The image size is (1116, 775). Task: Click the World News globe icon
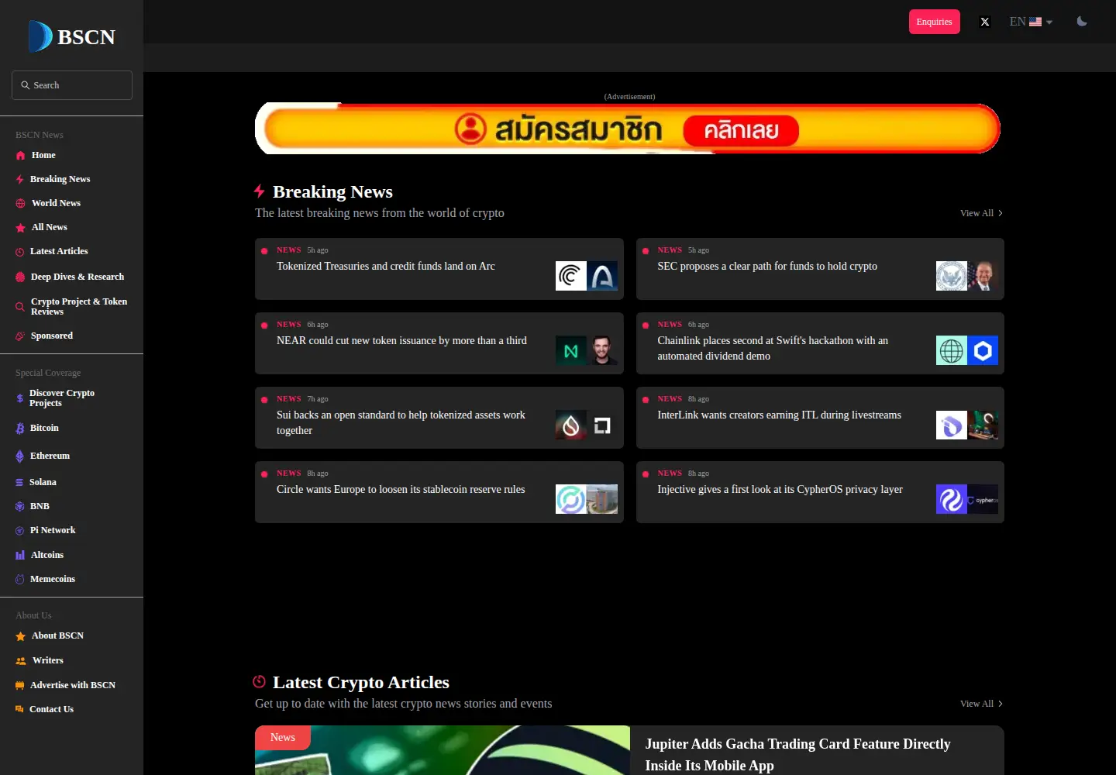[x=21, y=204]
